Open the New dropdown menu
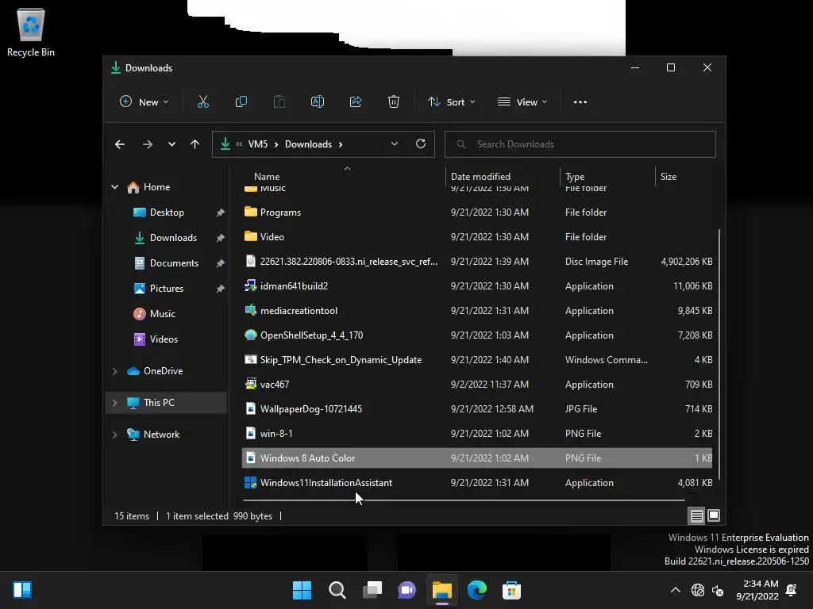 144,102
